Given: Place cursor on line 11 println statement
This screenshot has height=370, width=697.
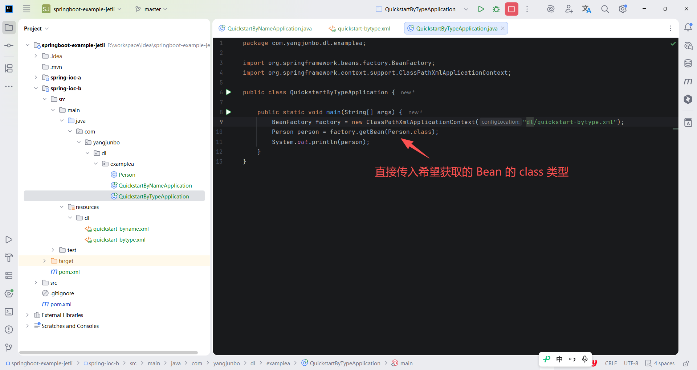Looking at the screenshot, I should click(321, 142).
